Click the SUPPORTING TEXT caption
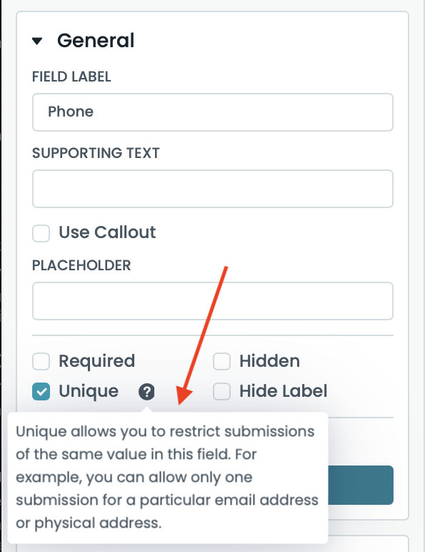This screenshot has height=552, width=430. 96,153
